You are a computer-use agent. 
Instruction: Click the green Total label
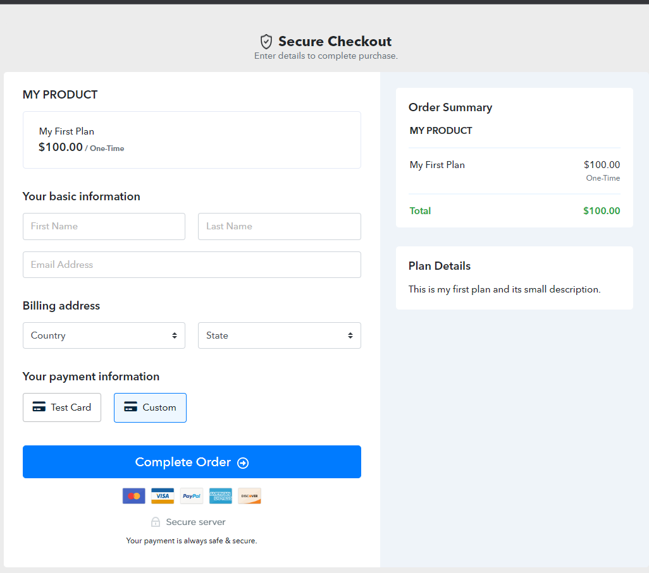tap(420, 211)
